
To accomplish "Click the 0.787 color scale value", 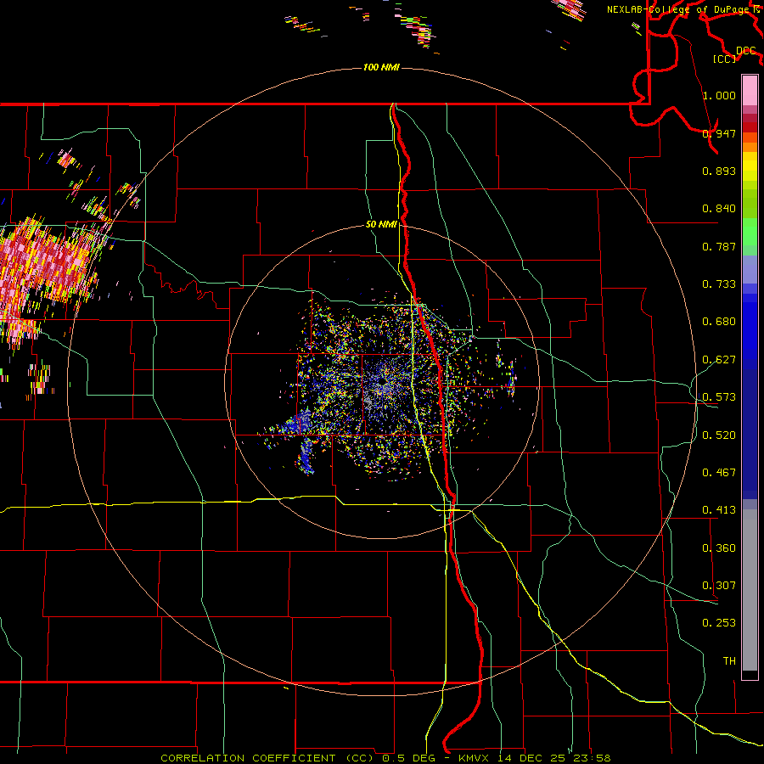I will (x=719, y=246).
